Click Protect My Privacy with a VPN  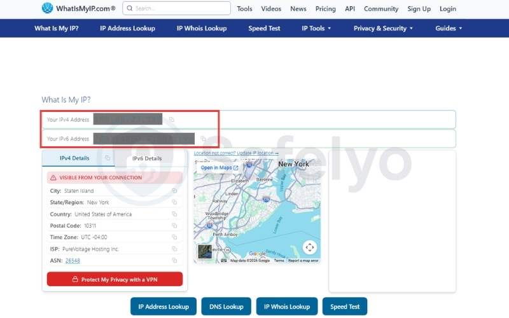pyautogui.click(x=115, y=279)
